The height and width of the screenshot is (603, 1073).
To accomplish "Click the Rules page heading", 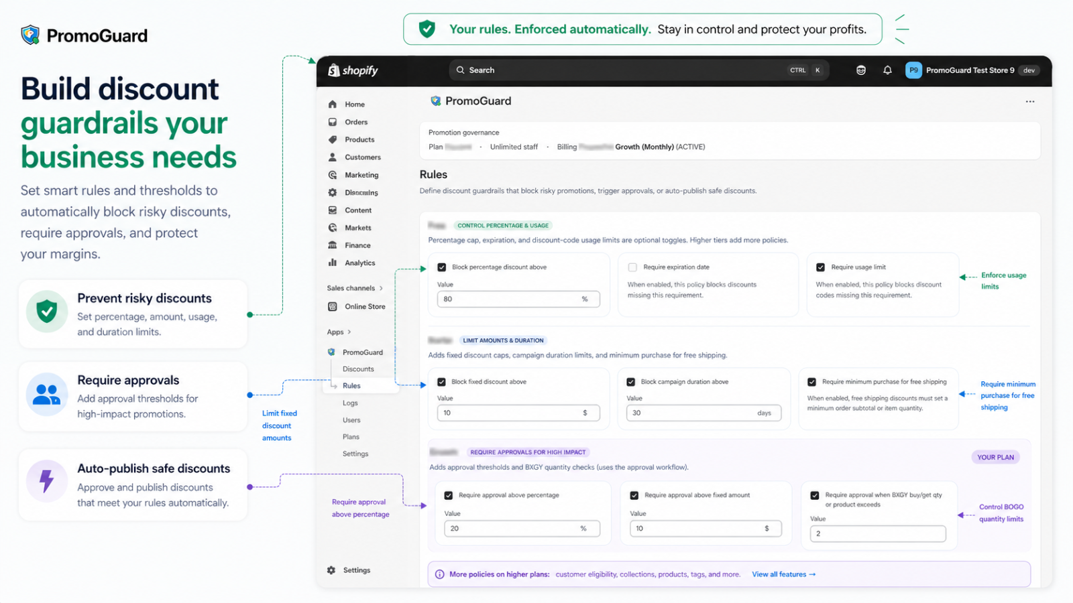I will [x=433, y=174].
